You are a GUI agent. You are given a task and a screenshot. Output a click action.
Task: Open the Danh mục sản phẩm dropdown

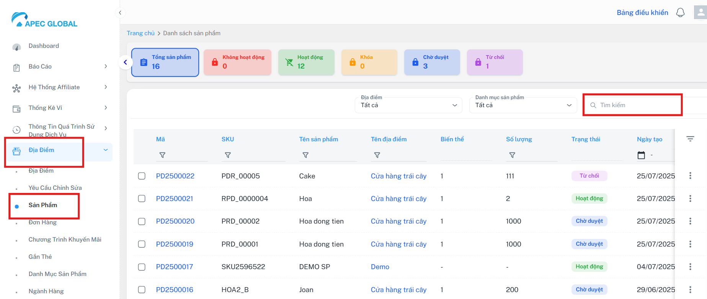point(523,105)
